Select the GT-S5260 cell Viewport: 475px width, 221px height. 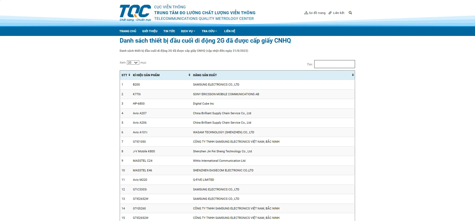coord(139,208)
